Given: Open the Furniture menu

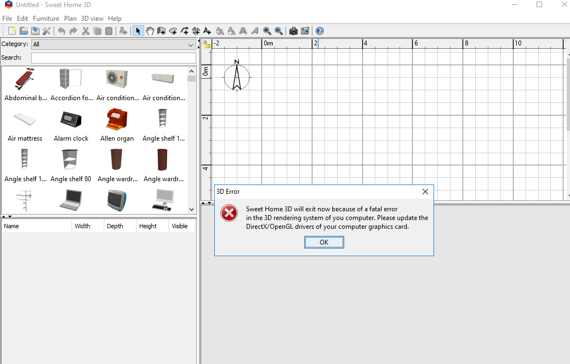Looking at the screenshot, I should (46, 19).
